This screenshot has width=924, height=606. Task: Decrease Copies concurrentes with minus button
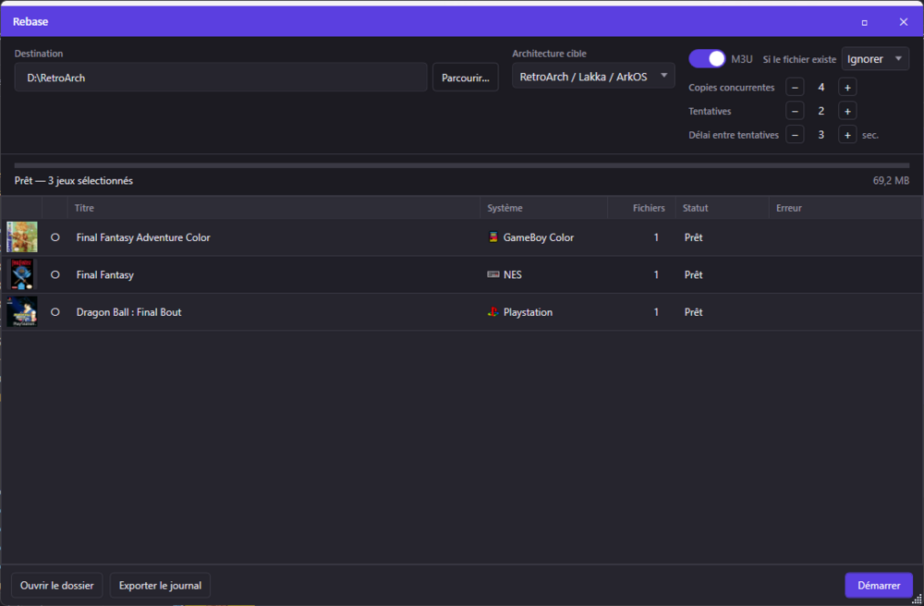[795, 87]
